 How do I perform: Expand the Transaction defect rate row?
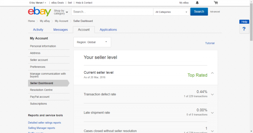point(212,95)
